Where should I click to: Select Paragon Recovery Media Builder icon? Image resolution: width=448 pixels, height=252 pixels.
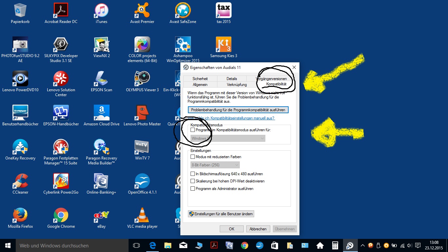pos(101,152)
